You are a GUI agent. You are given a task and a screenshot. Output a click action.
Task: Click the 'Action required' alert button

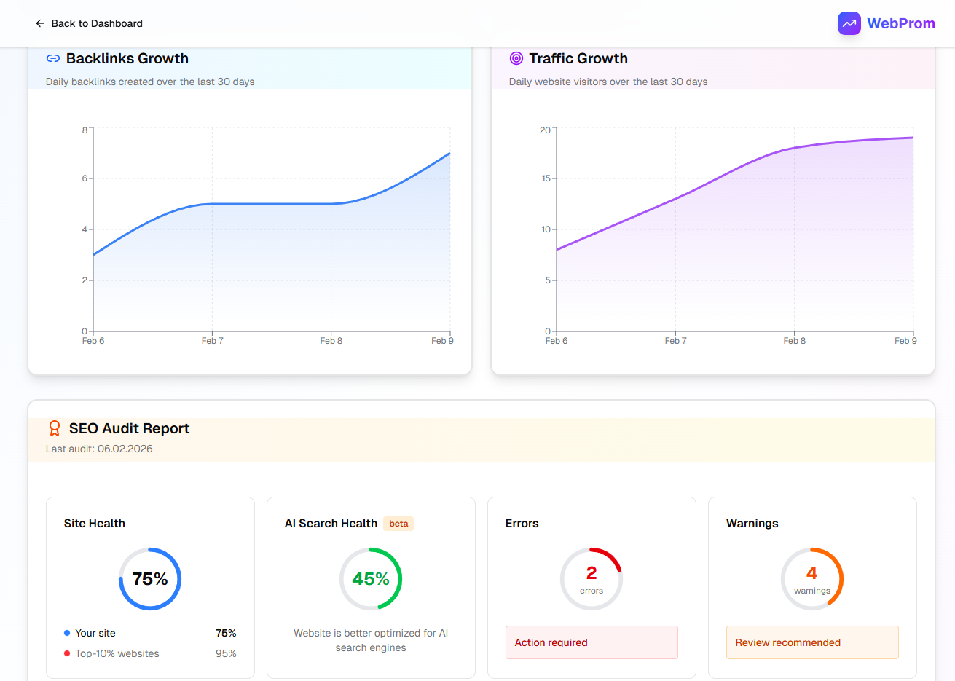pos(592,642)
